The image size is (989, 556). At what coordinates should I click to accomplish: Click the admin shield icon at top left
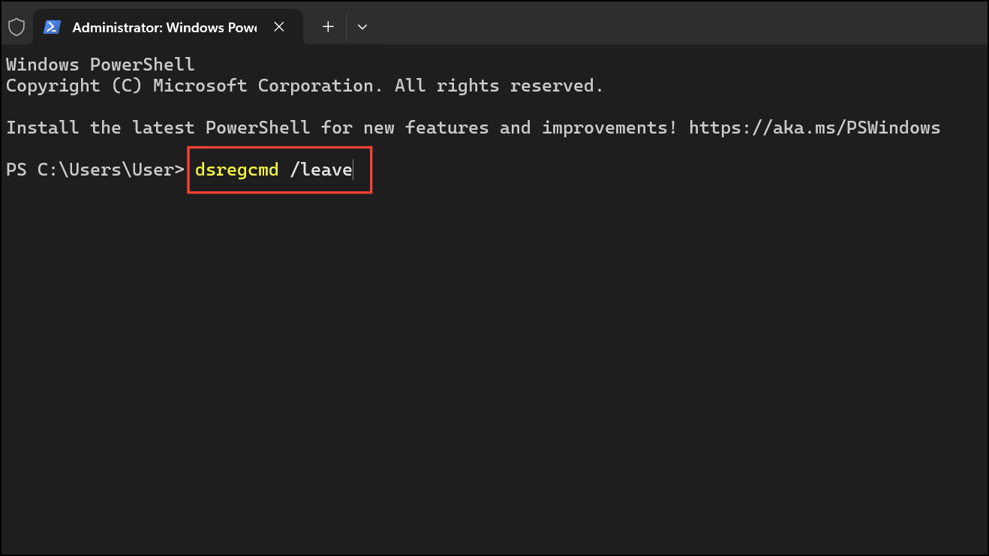coord(17,26)
